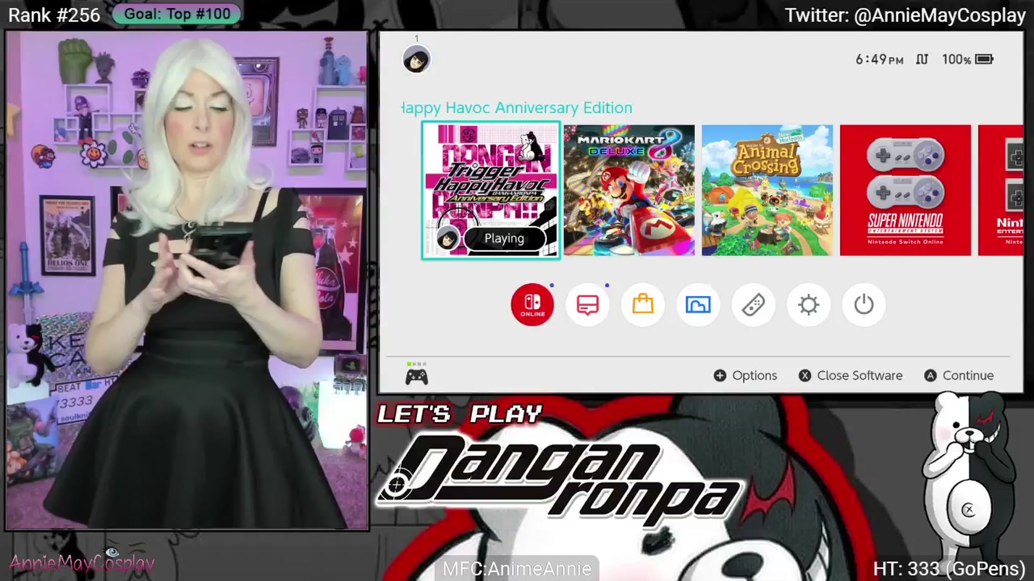The image size is (1034, 581).
Task: Click the 6:49 PM clock
Action: (x=879, y=59)
